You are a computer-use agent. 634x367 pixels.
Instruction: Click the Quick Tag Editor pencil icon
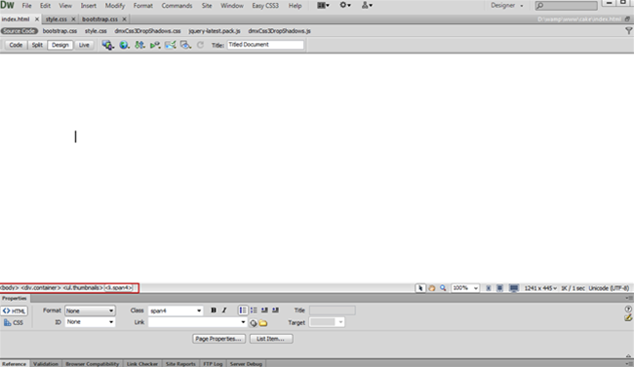pos(628,317)
